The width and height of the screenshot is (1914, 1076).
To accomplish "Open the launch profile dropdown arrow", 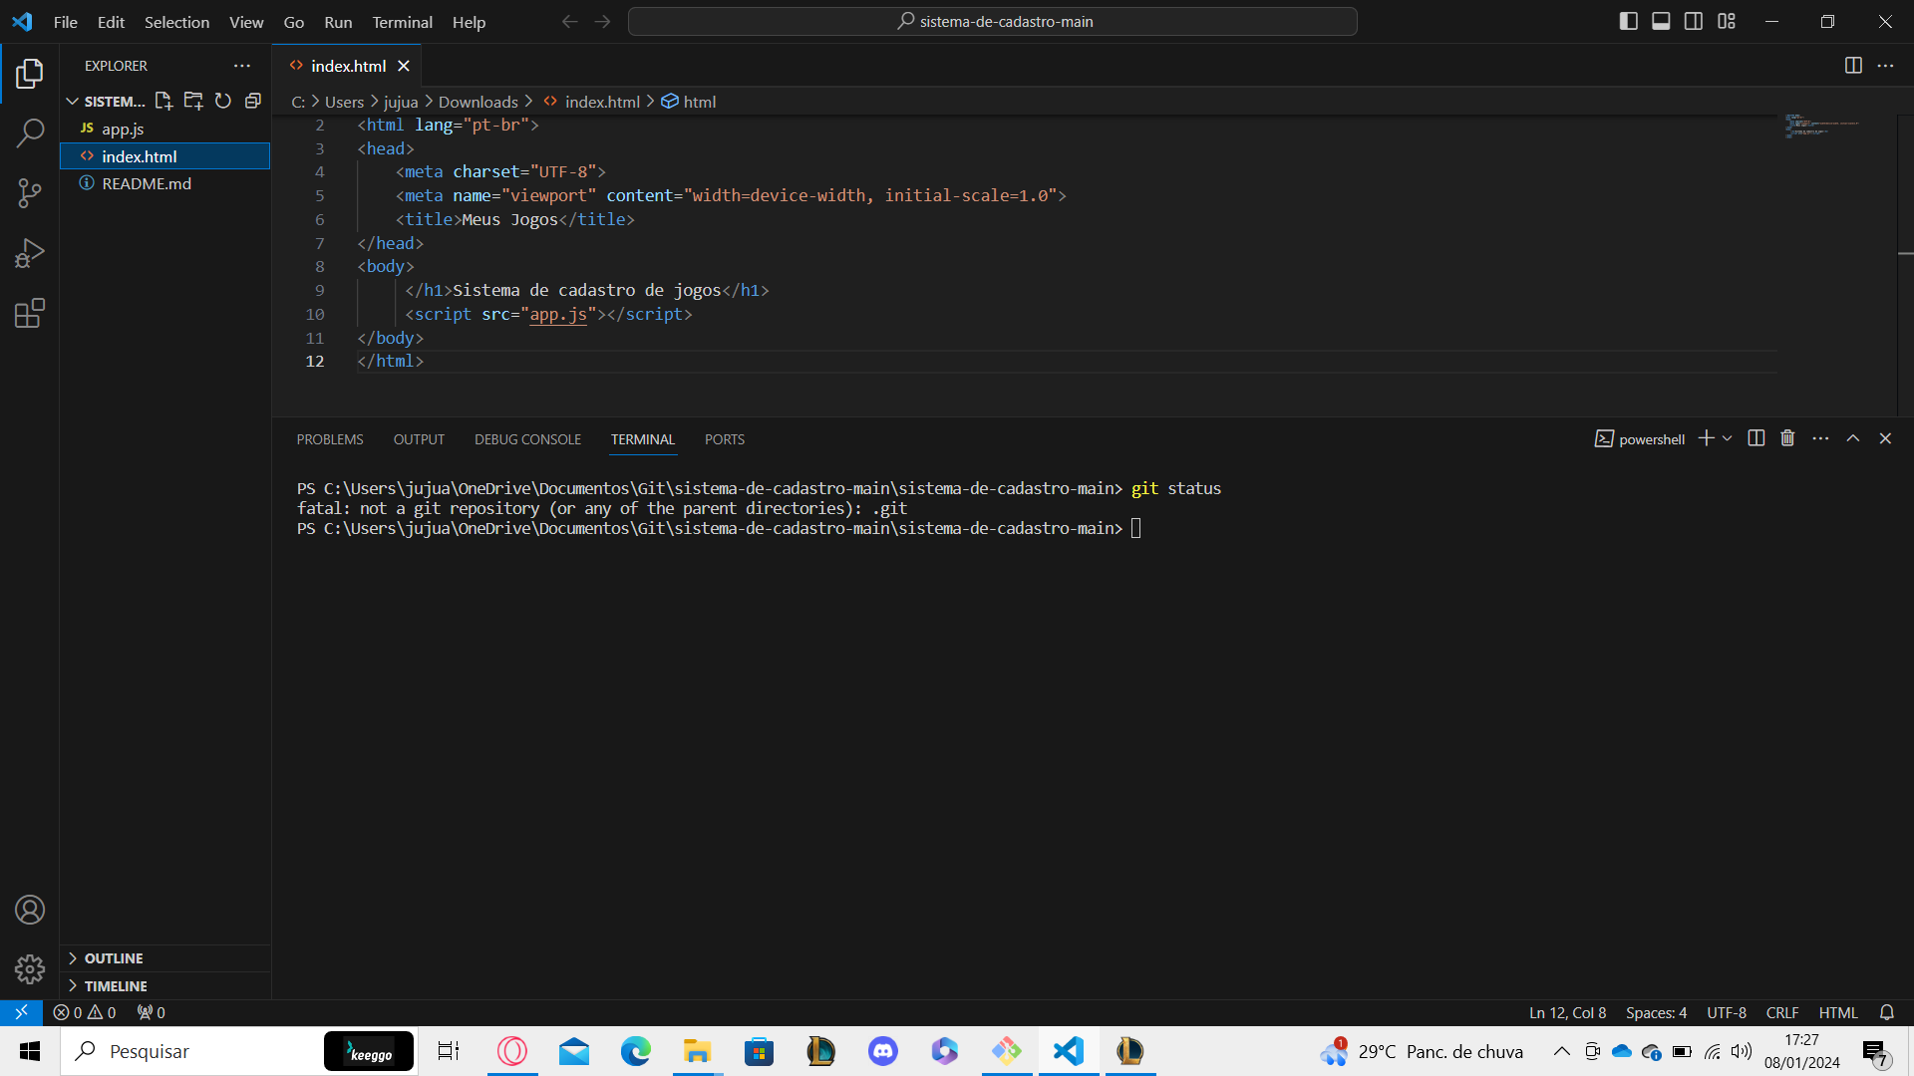I will (1727, 438).
